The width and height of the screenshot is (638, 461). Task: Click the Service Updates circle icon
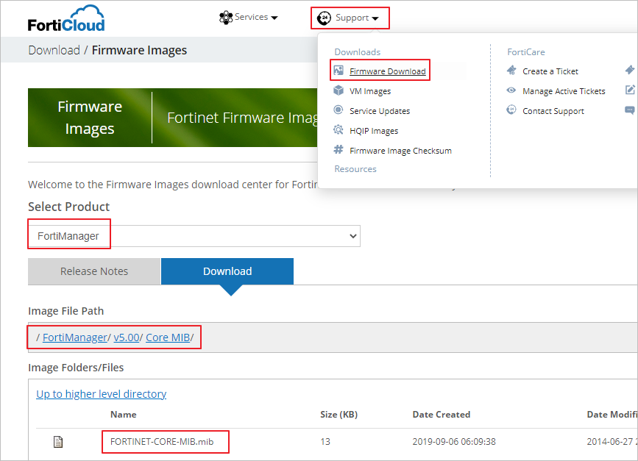pyautogui.click(x=339, y=110)
